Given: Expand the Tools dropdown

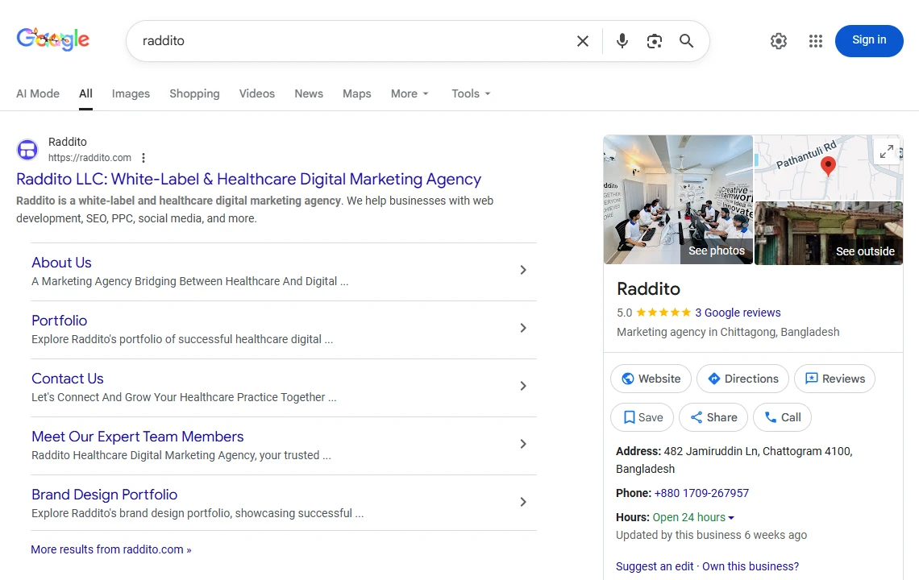Looking at the screenshot, I should click(471, 93).
